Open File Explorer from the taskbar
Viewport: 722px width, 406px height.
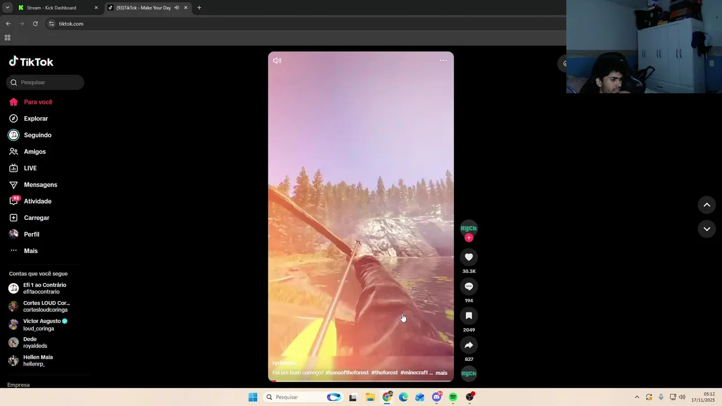pyautogui.click(x=370, y=397)
